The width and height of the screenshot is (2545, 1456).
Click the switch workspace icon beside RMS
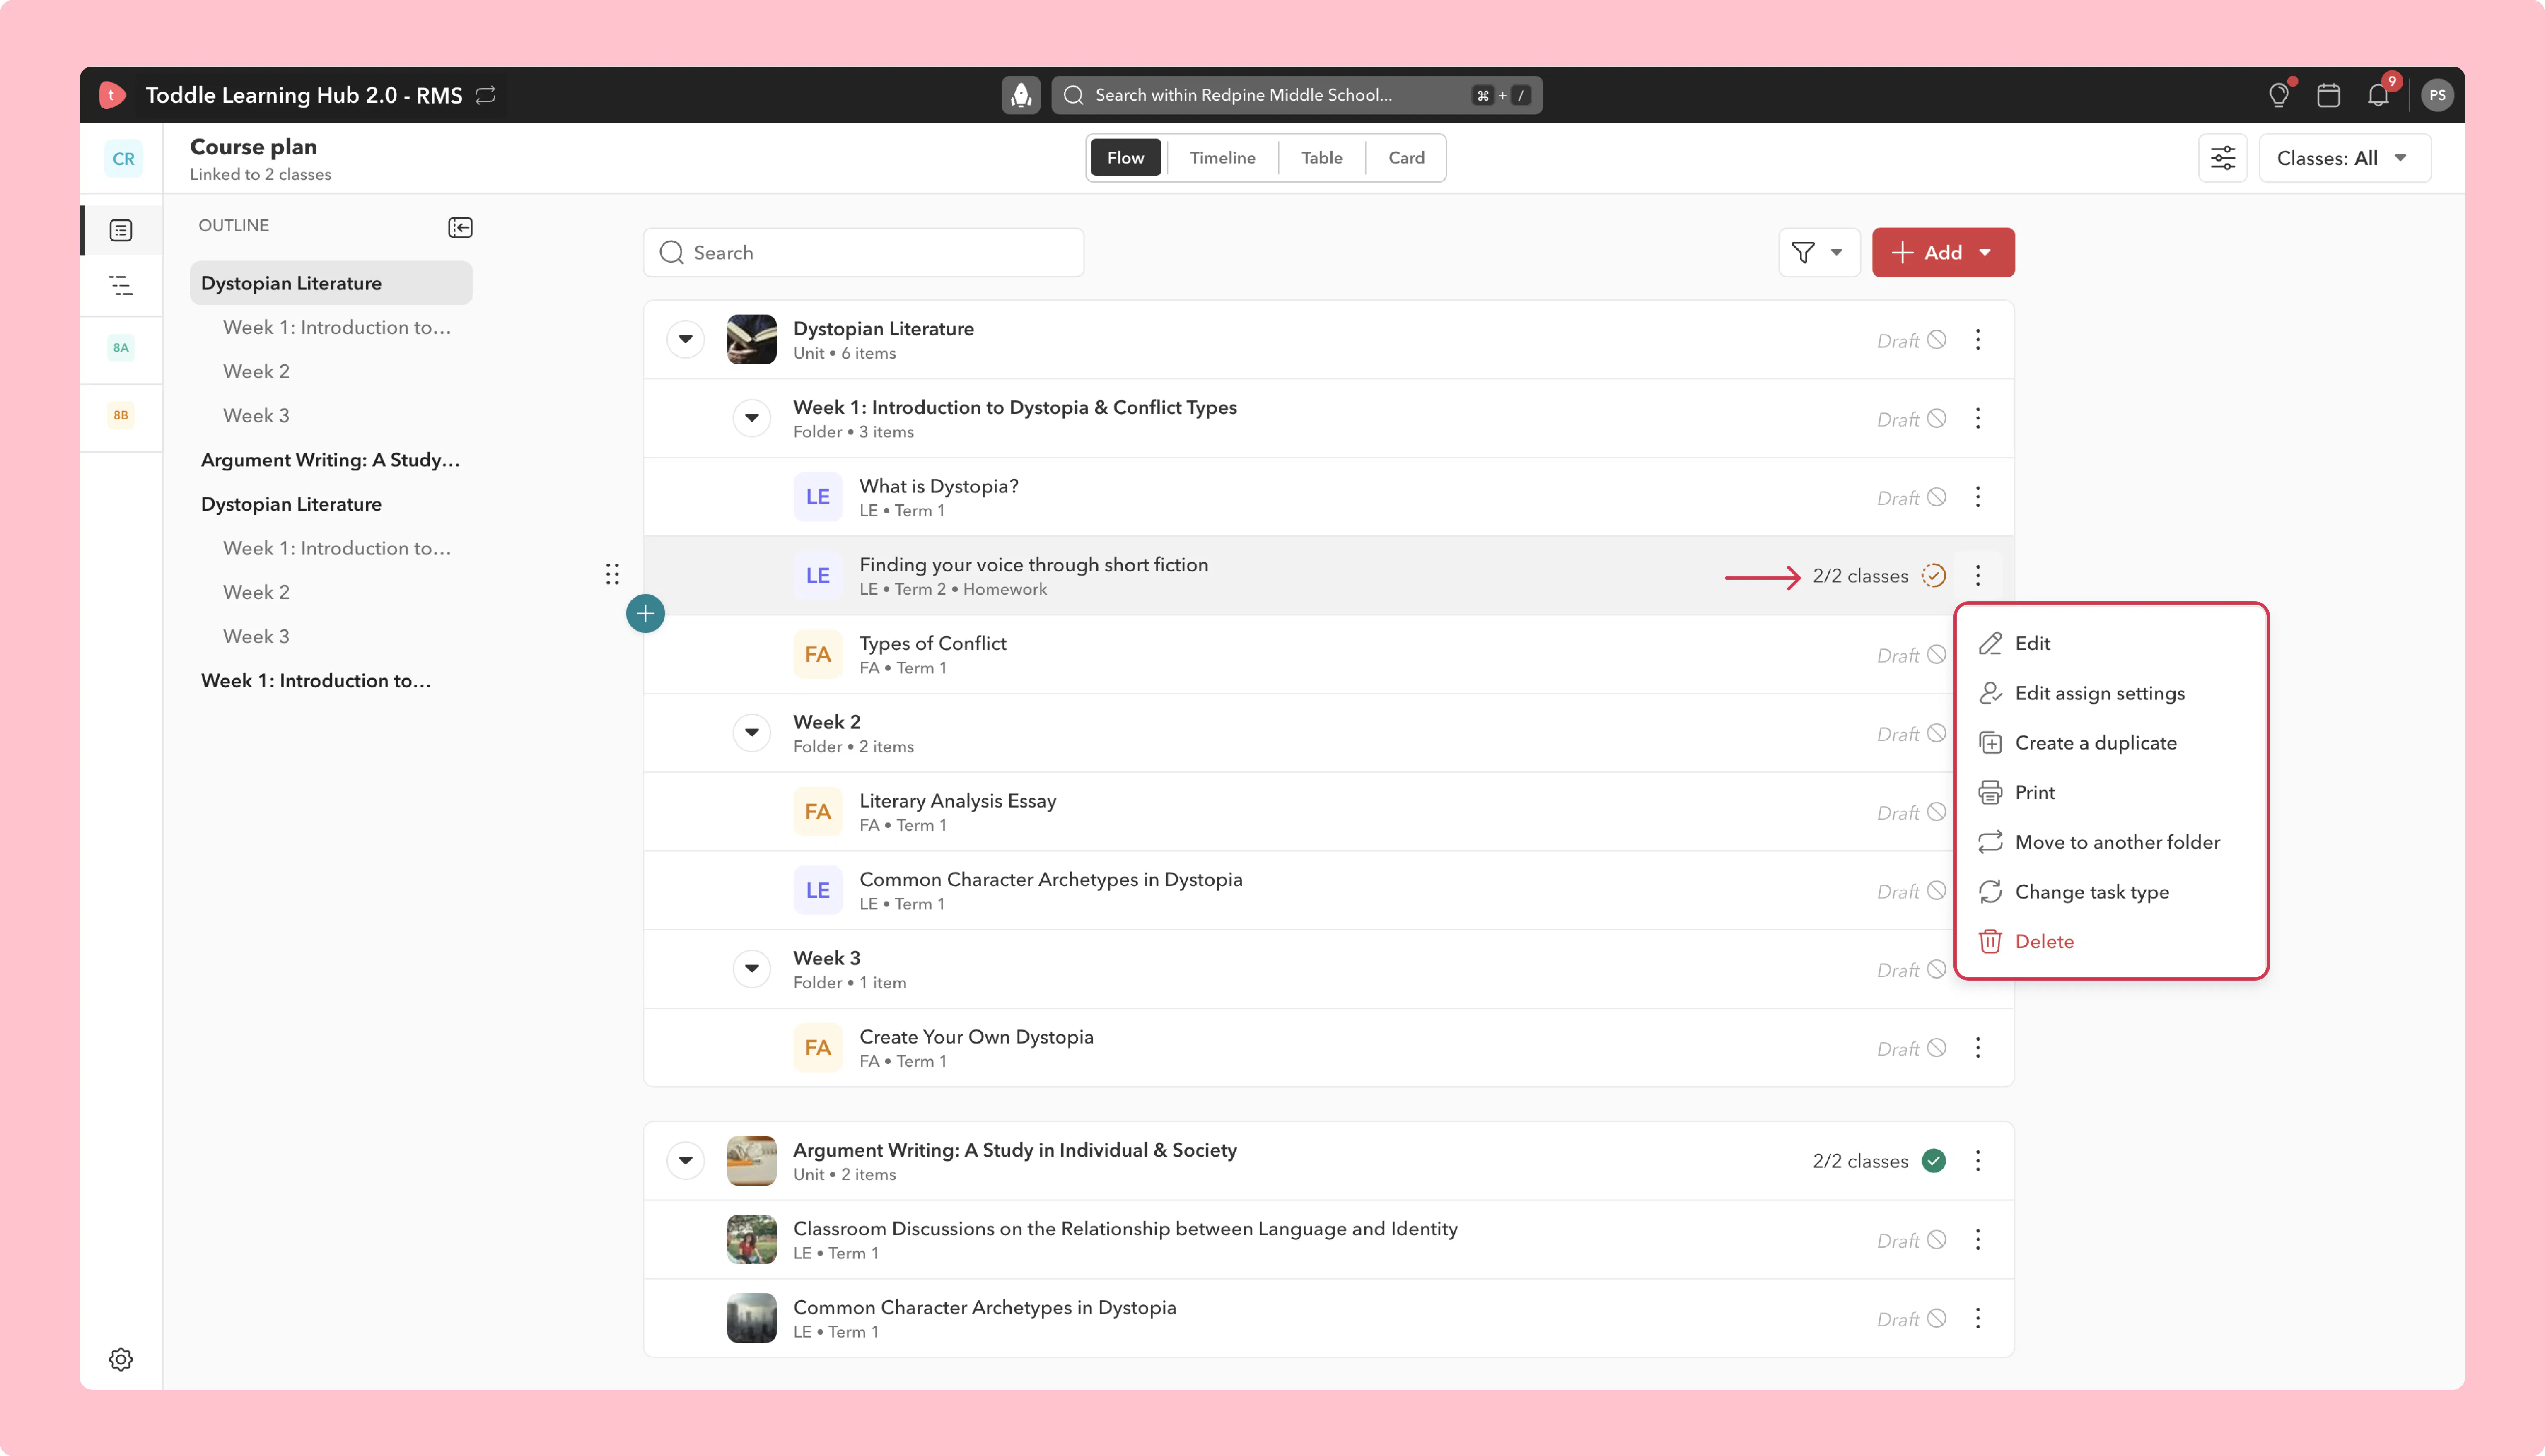[486, 95]
